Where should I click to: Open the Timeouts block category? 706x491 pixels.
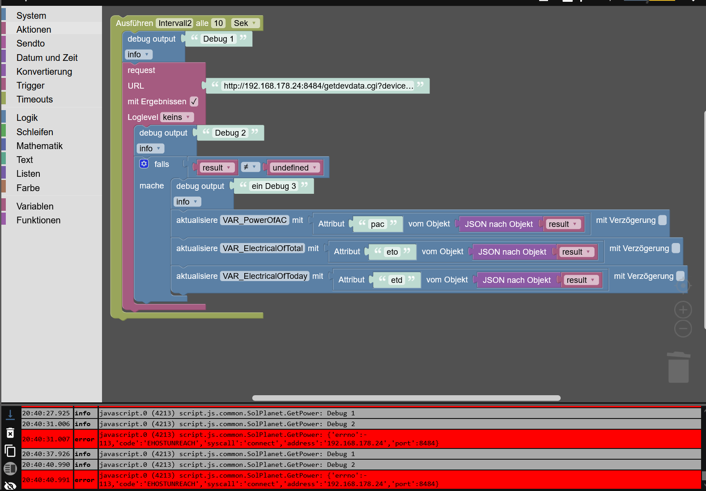click(x=51, y=99)
